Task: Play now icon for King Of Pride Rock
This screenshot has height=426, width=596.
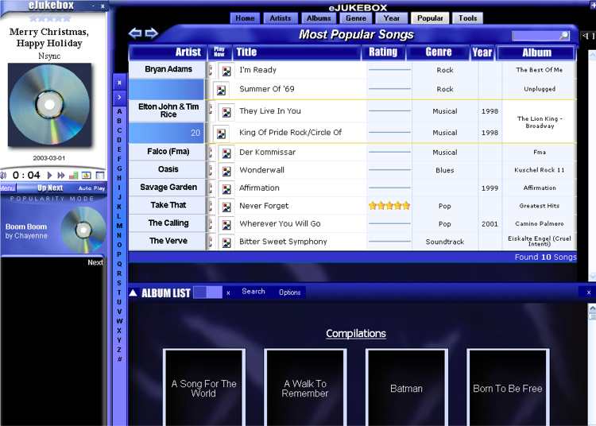Action: click(221, 134)
